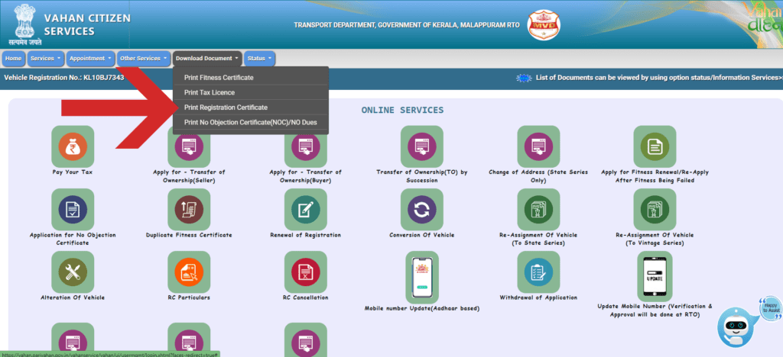Open Application for No Objection Certificate icon
The image size is (783, 357).
click(73, 209)
